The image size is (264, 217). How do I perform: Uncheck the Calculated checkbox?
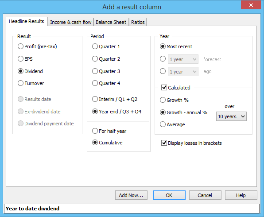[x=164, y=88]
